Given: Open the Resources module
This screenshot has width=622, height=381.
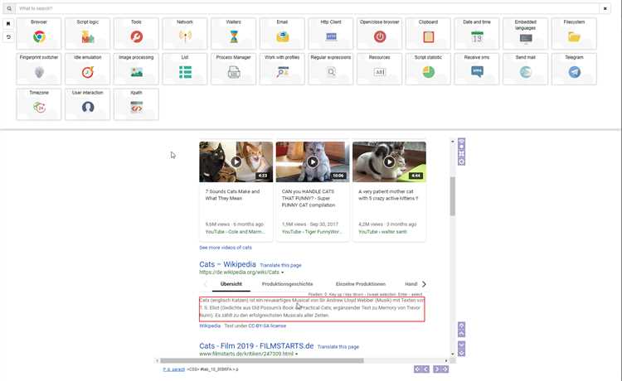Looking at the screenshot, I should tap(380, 69).
